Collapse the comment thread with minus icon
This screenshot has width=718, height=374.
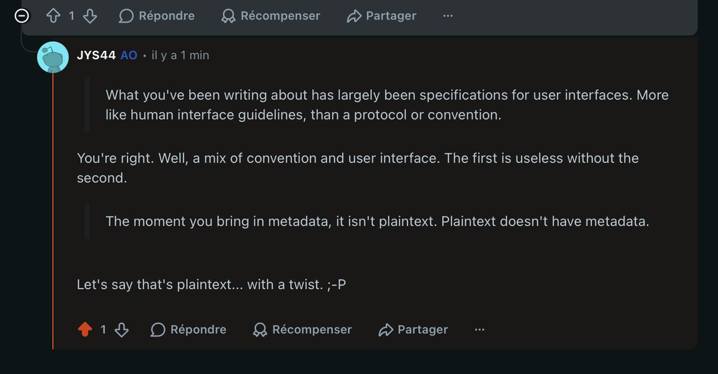pos(22,16)
